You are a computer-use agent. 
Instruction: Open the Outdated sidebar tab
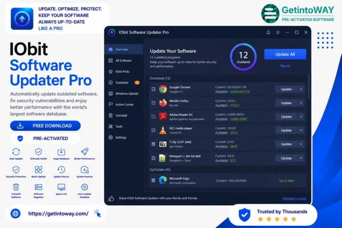124,82
